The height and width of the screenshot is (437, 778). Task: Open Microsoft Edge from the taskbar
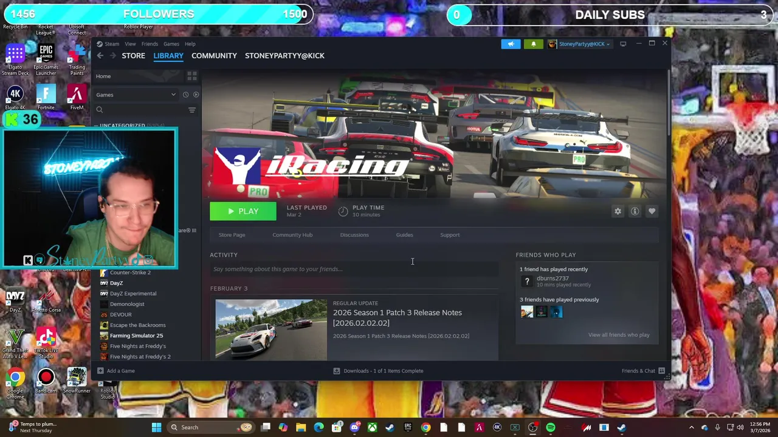tap(318, 428)
